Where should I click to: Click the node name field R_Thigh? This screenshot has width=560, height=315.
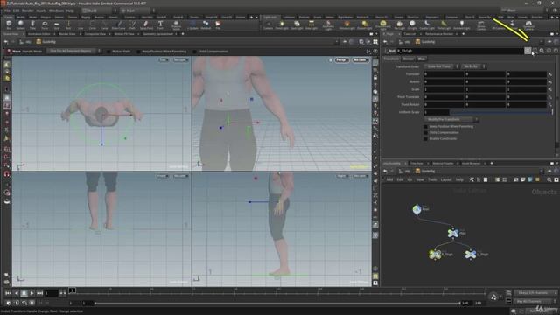pos(459,51)
